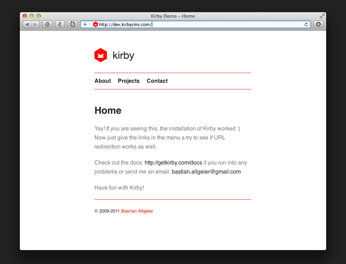The image size is (346, 264).
Task: Open the browser home page icon
Action: click(x=47, y=24)
